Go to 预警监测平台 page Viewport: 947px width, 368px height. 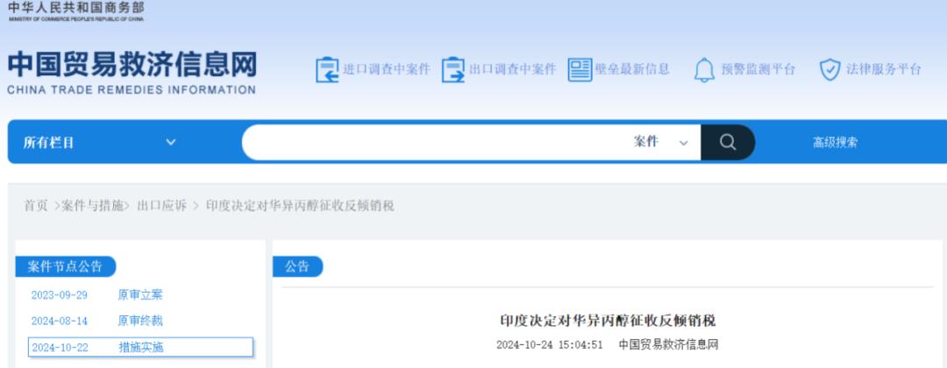click(x=758, y=69)
